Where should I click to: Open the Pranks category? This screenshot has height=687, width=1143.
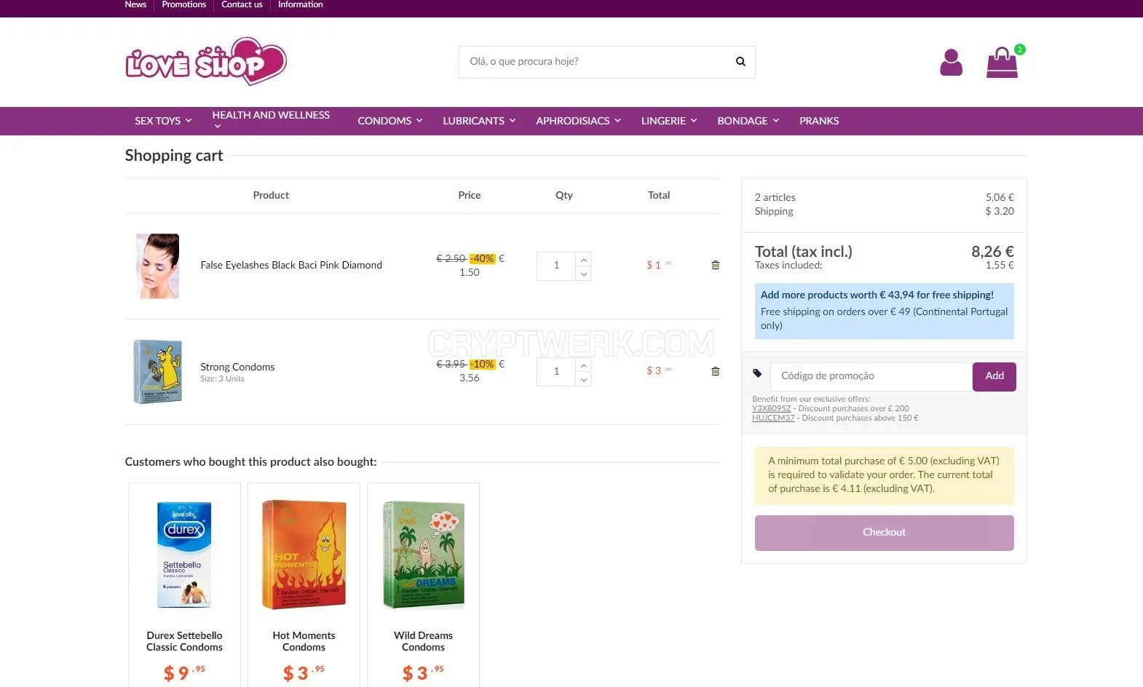[819, 121]
